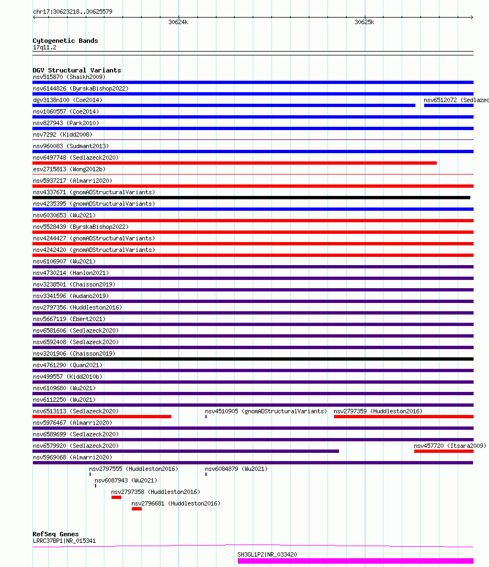489x567 pixels.
Task: Open nsv5528439 (ByrskaBishop2022) variant
Action: (81, 227)
